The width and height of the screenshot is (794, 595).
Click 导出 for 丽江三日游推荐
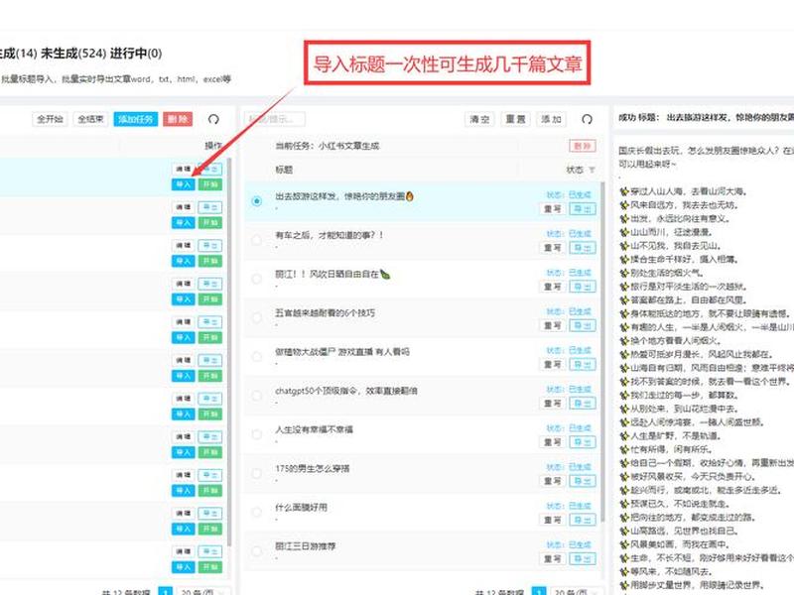583,558
